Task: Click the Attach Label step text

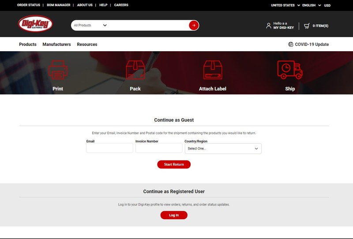Action: click(213, 89)
